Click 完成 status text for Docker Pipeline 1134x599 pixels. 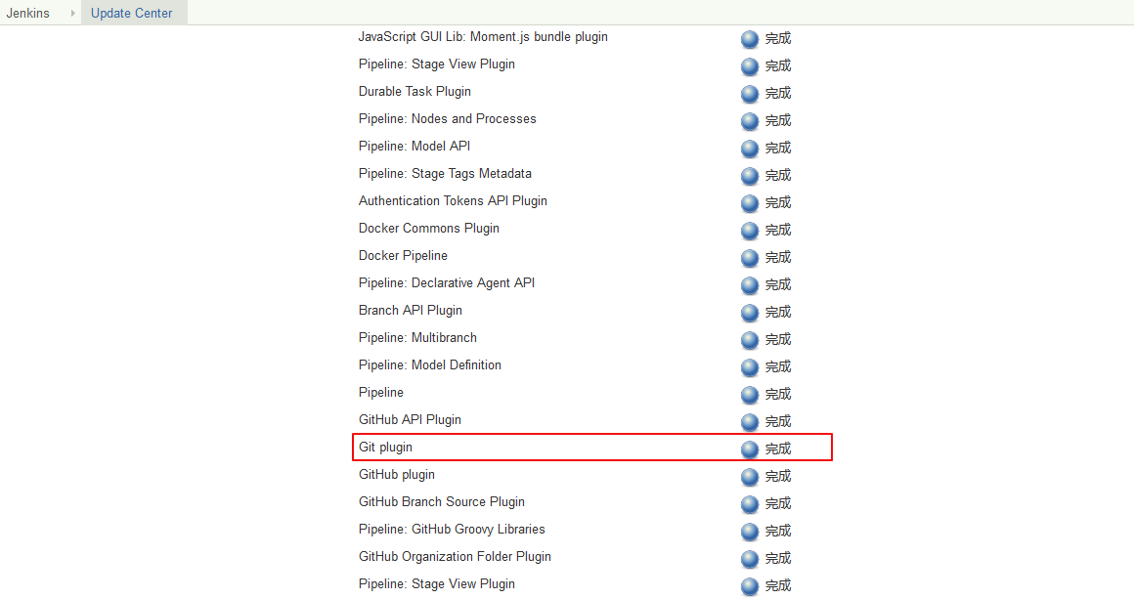pos(778,258)
